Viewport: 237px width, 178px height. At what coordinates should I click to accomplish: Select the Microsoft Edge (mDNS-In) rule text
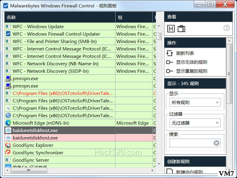pyautogui.click(x=41, y=123)
